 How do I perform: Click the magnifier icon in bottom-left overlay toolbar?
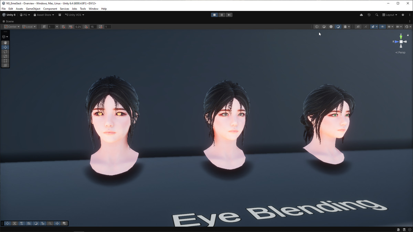click(x=50, y=223)
